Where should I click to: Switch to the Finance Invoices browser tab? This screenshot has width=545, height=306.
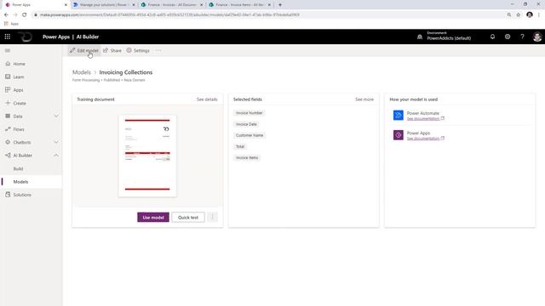[172, 5]
